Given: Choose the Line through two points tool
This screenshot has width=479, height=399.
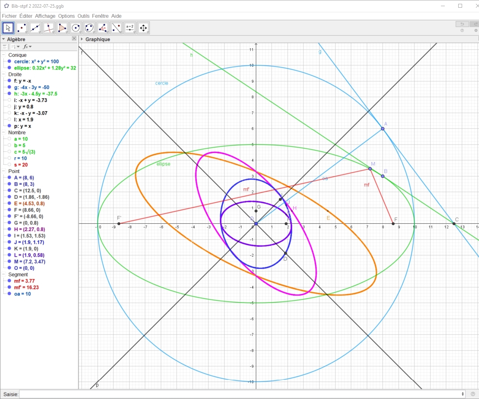Looking at the screenshot, I should pos(35,28).
